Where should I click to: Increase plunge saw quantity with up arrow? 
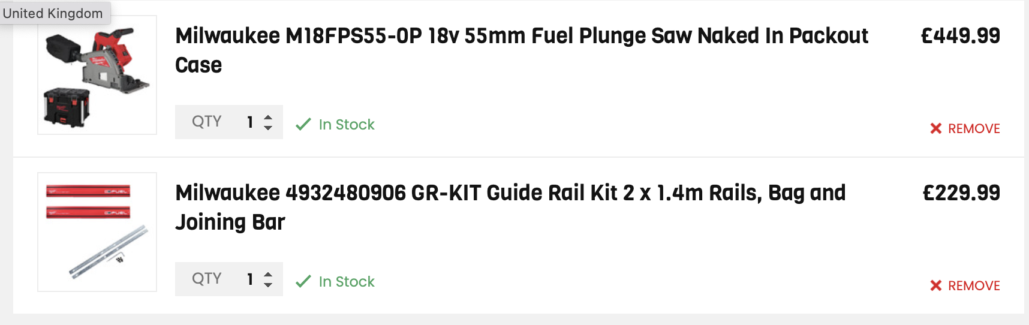[268, 118]
